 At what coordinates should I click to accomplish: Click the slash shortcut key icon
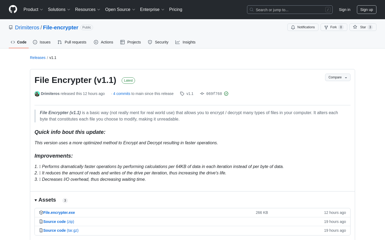[x=328, y=10]
